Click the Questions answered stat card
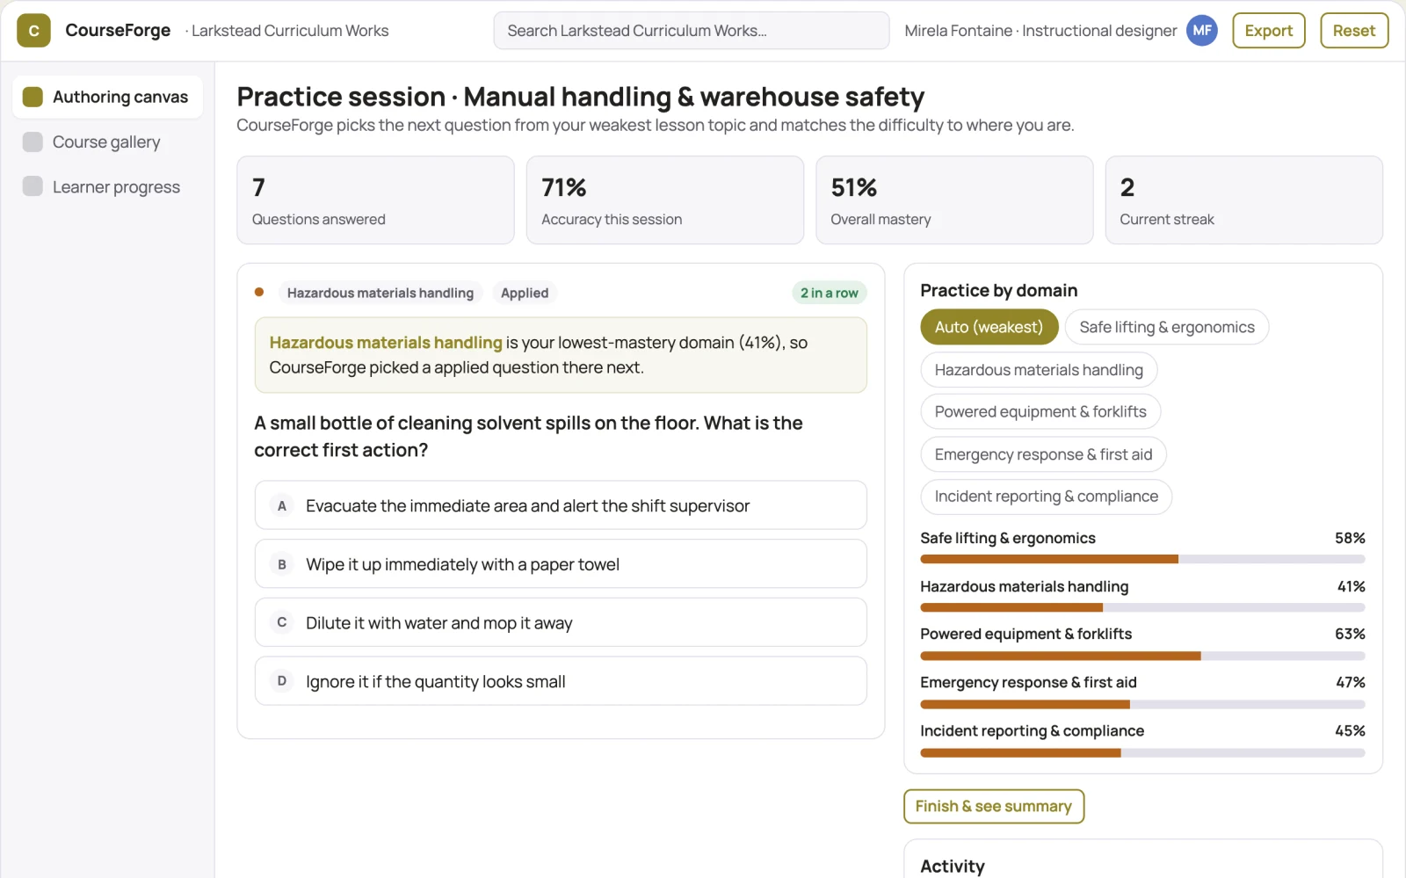The height and width of the screenshot is (878, 1406). 375,200
